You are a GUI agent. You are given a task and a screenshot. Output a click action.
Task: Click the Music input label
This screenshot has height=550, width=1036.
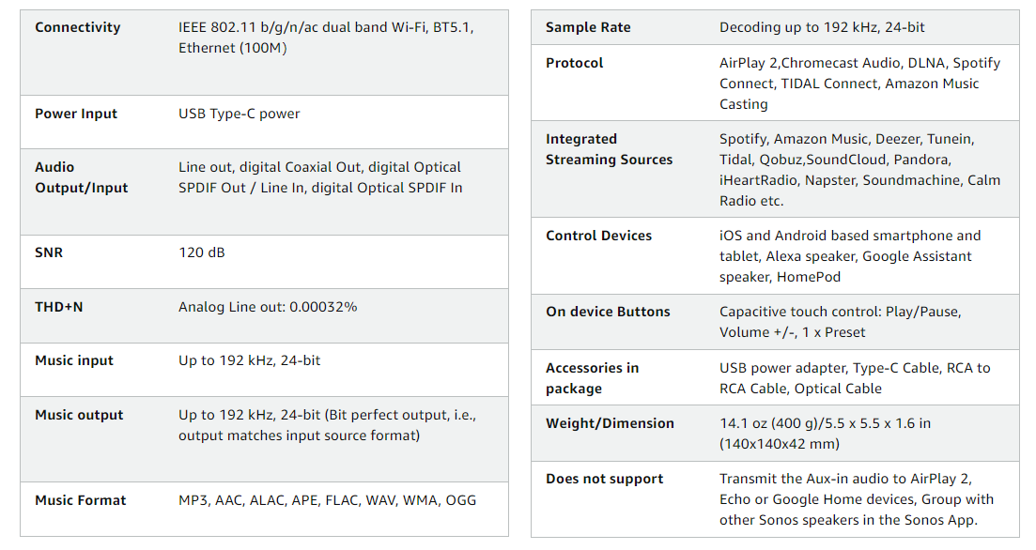(x=74, y=360)
